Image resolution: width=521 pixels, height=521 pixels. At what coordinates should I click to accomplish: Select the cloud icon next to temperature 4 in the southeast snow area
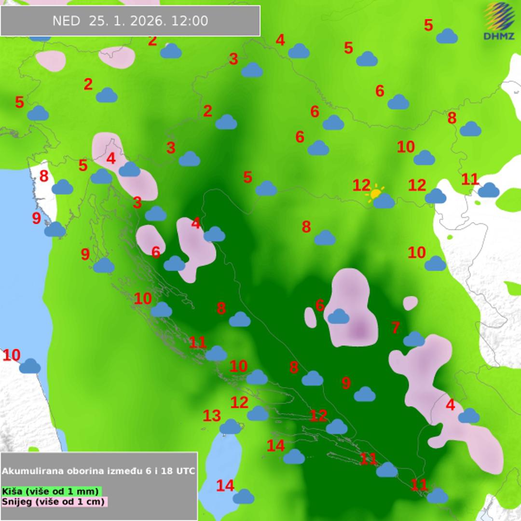point(468,415)
